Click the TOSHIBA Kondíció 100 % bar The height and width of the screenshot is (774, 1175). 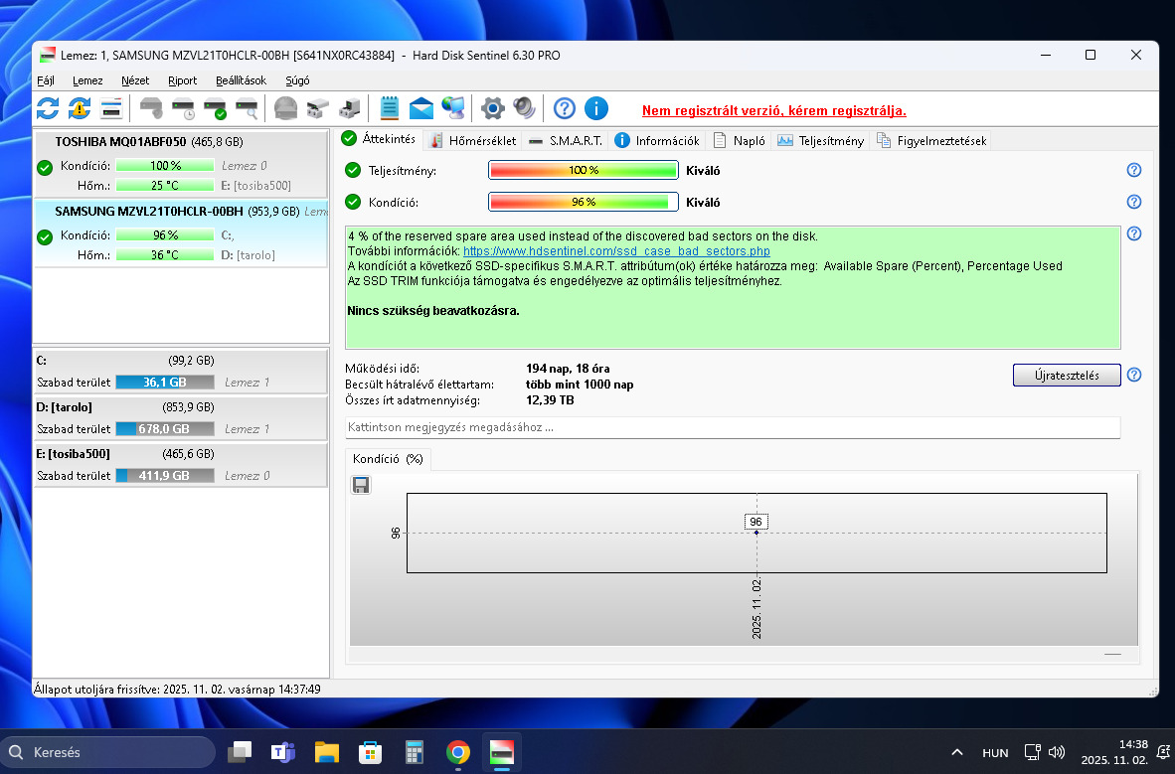pyautogui.click(x=165, y=166)
